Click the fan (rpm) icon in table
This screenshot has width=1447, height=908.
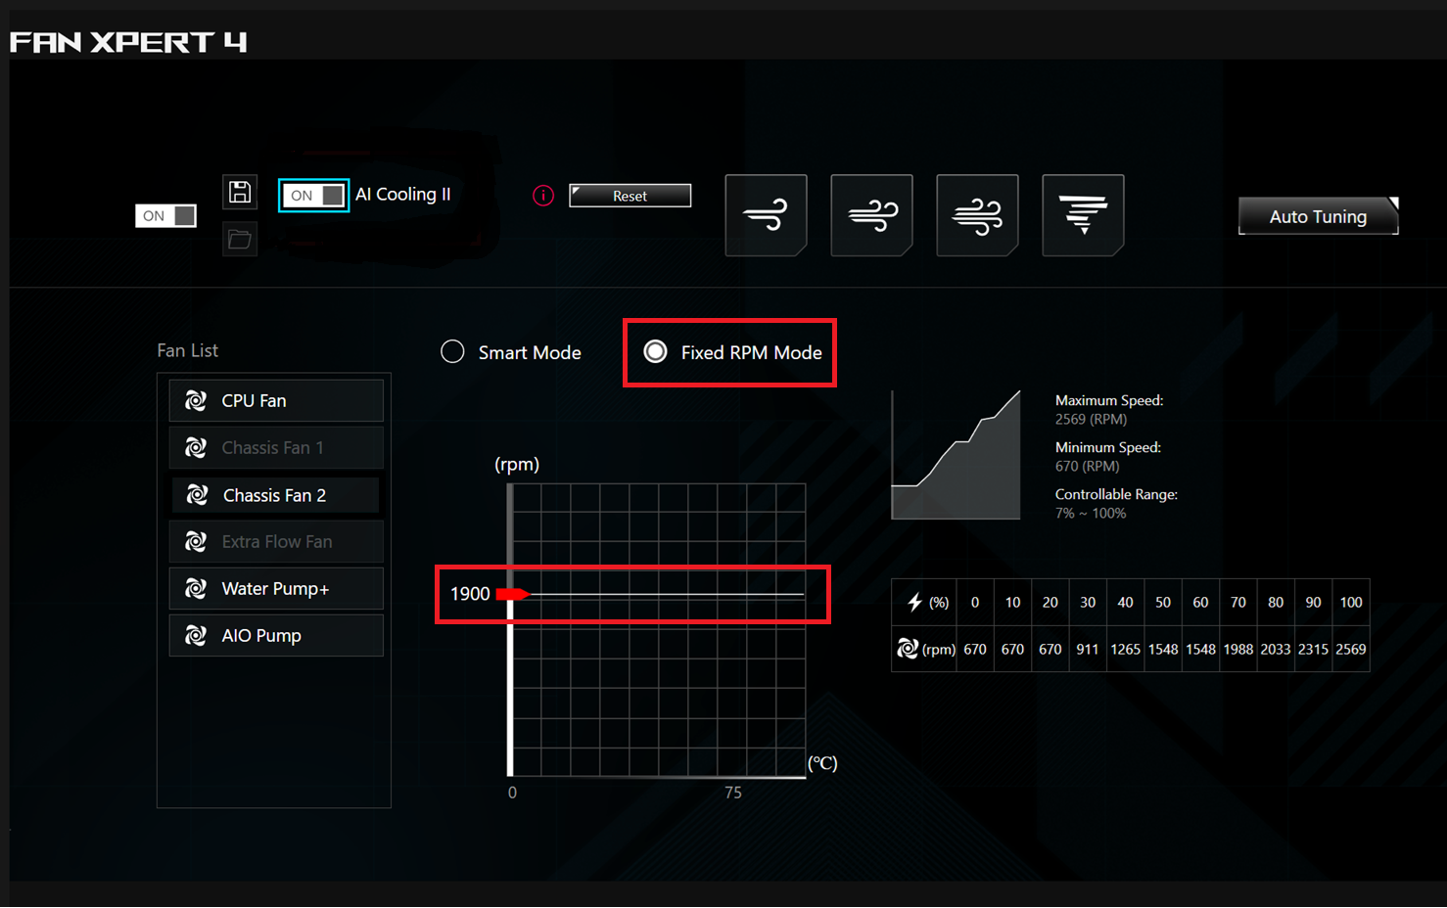point(908,649)
